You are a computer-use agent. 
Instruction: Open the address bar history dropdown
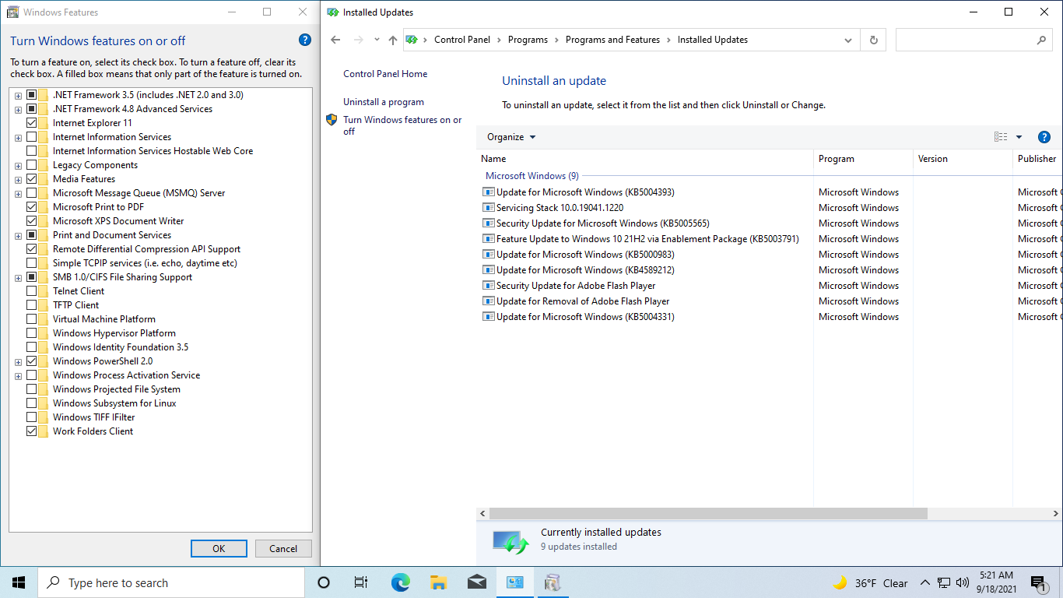tap(848, 40)
